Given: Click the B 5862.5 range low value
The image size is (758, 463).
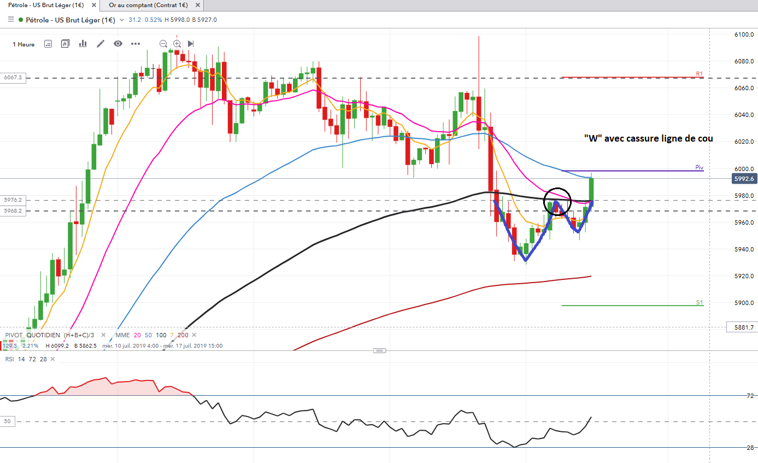Looking at the screenshot, I should (85, 345).
